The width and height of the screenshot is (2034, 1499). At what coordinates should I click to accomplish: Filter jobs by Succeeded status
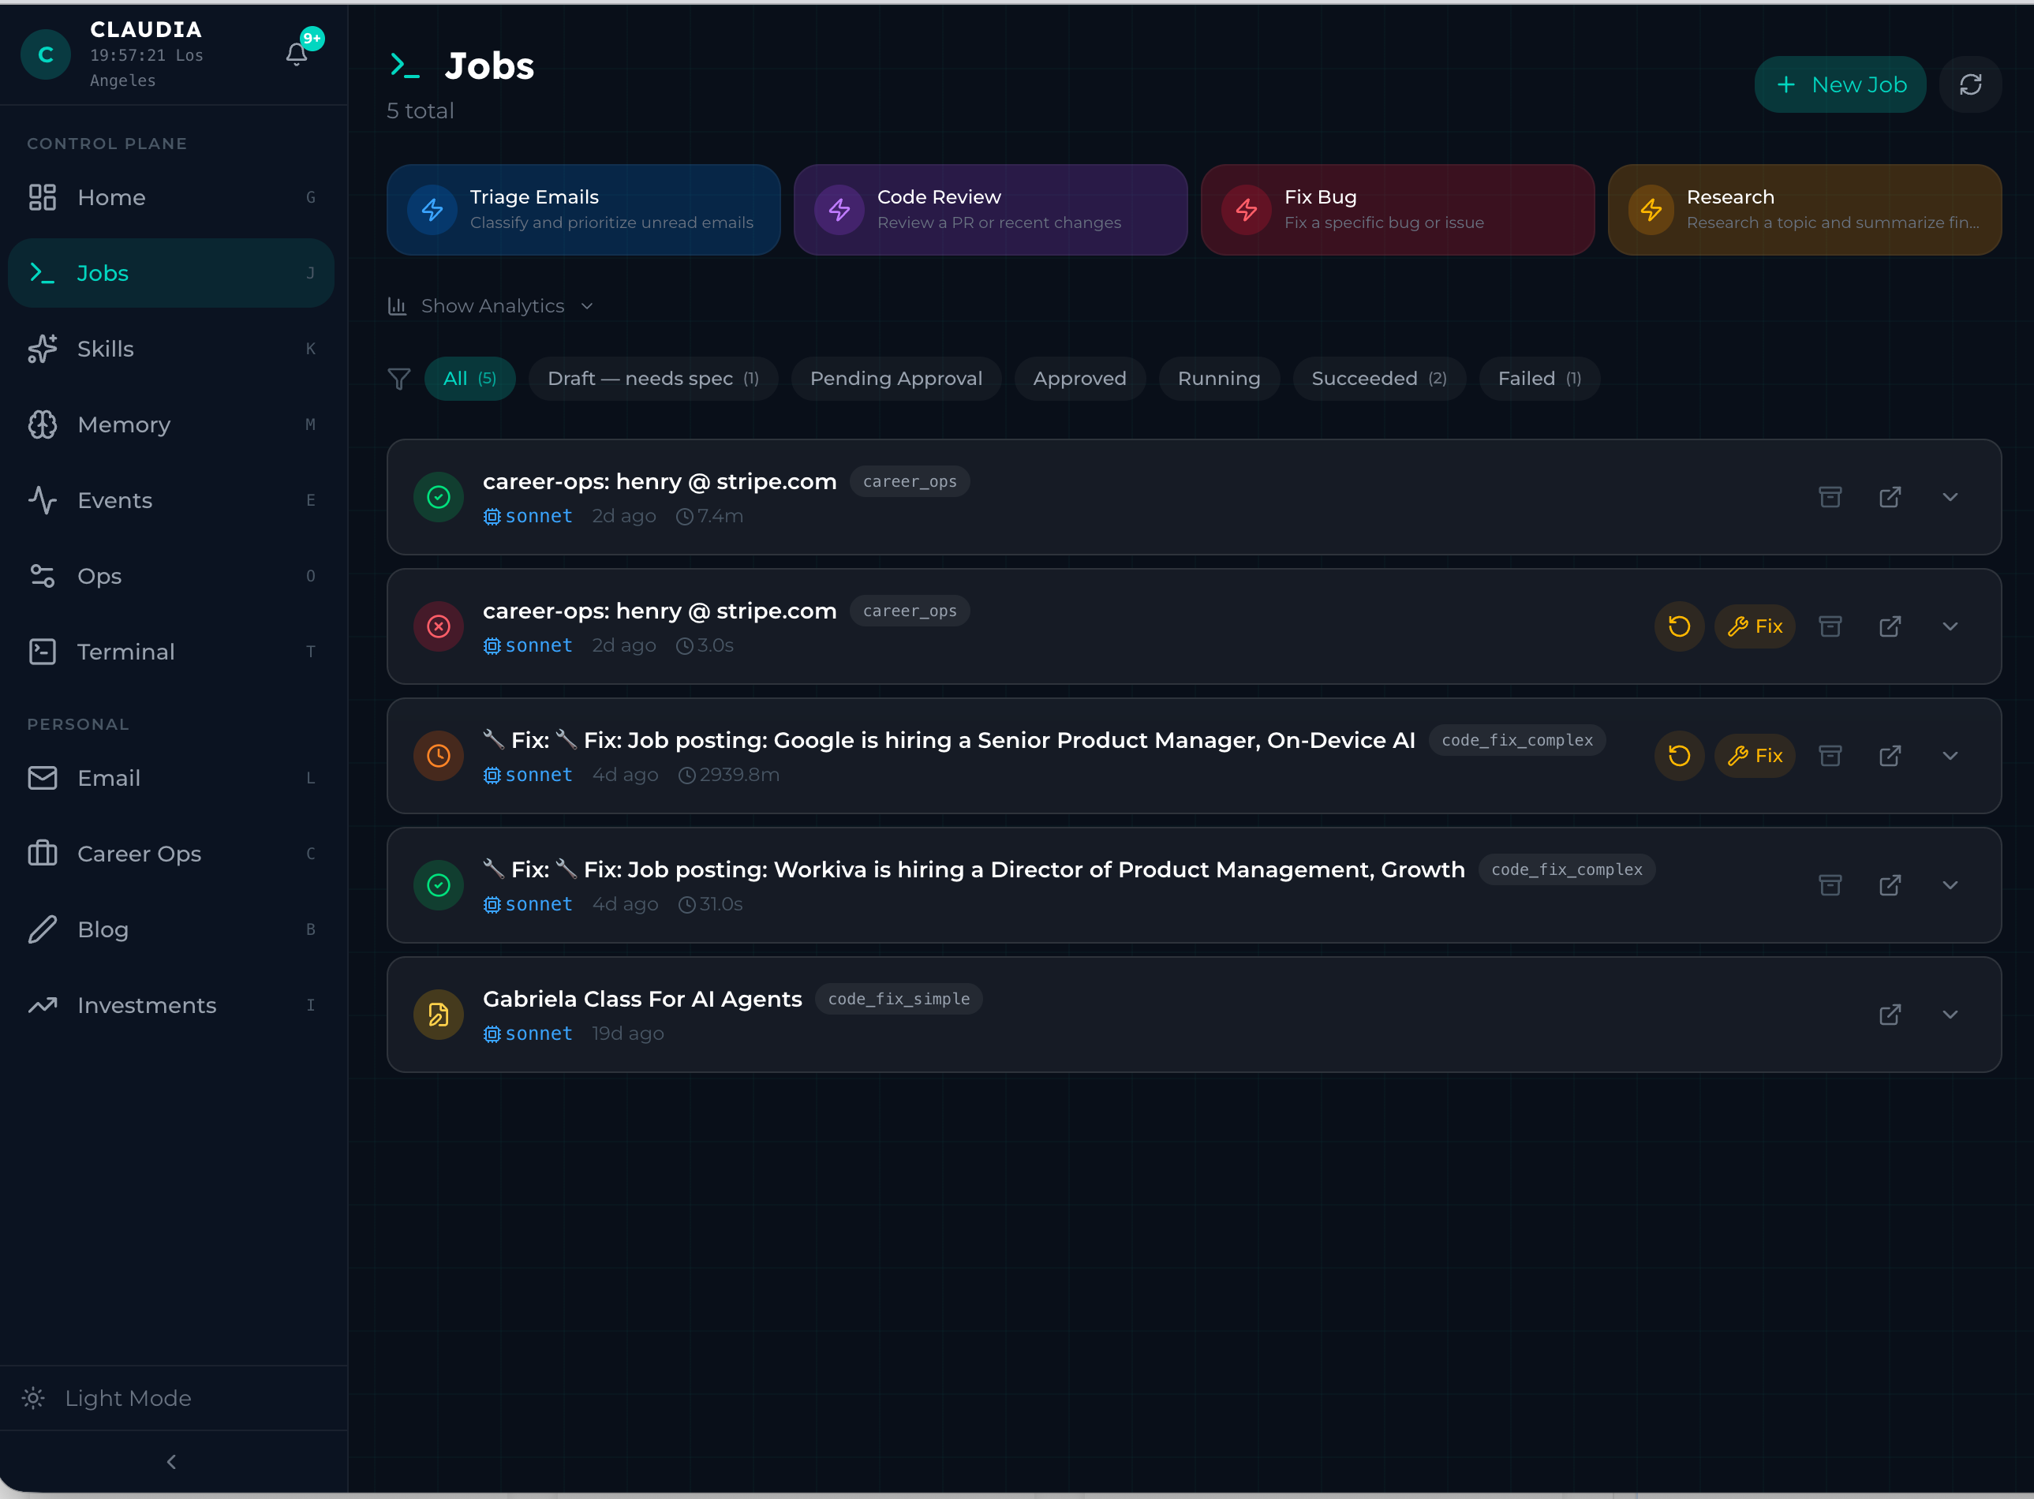(1378, 379)
